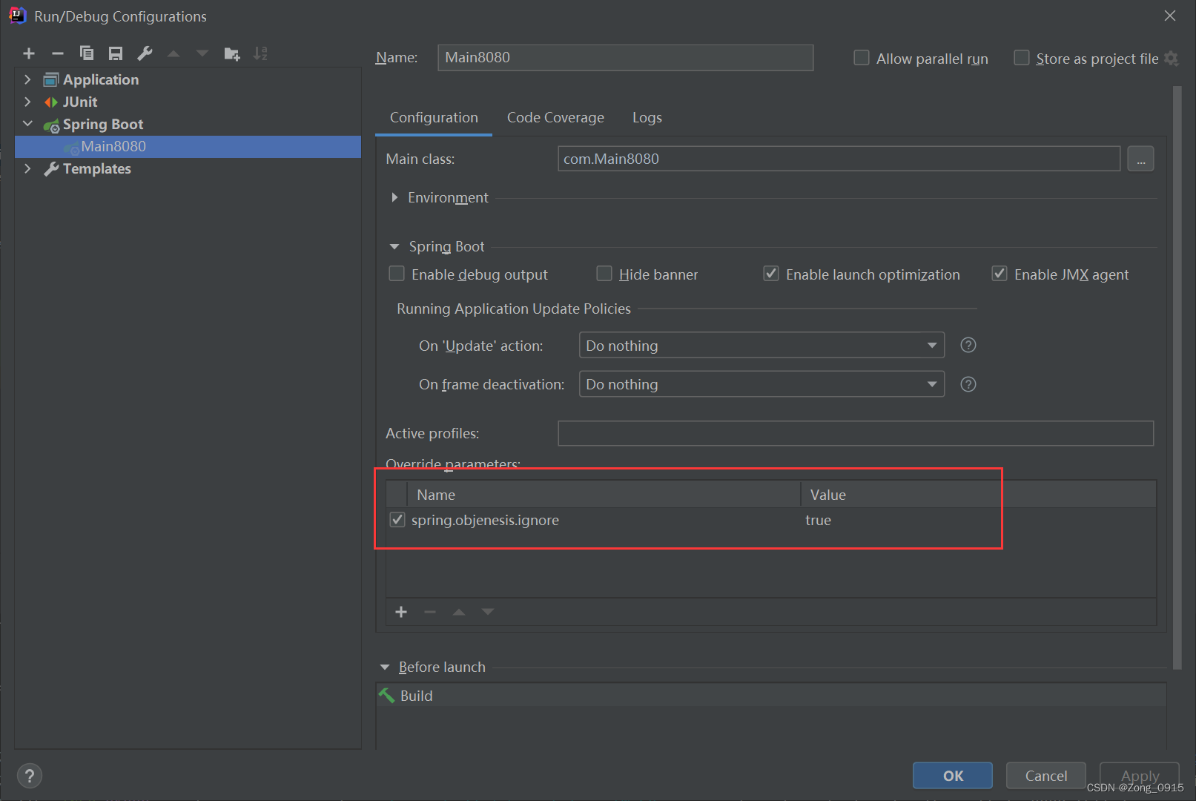Screen dimensions: 1196x801
Task: Toggle Store as project file checkbox
Action: click(1022, 58)
